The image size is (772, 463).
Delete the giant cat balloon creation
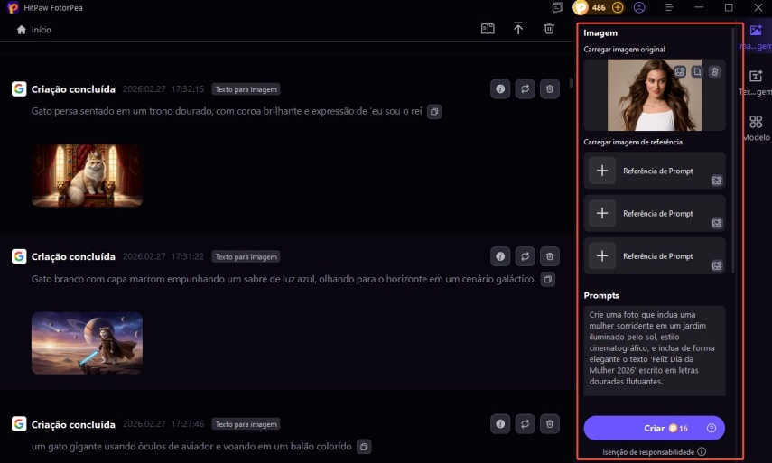[x=549, y=423]
